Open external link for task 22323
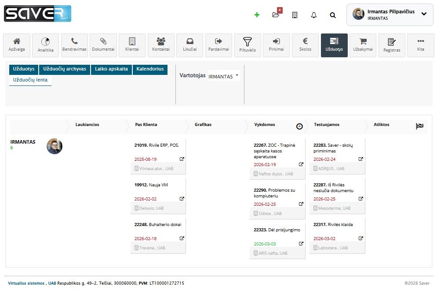 tap(301, 244)
